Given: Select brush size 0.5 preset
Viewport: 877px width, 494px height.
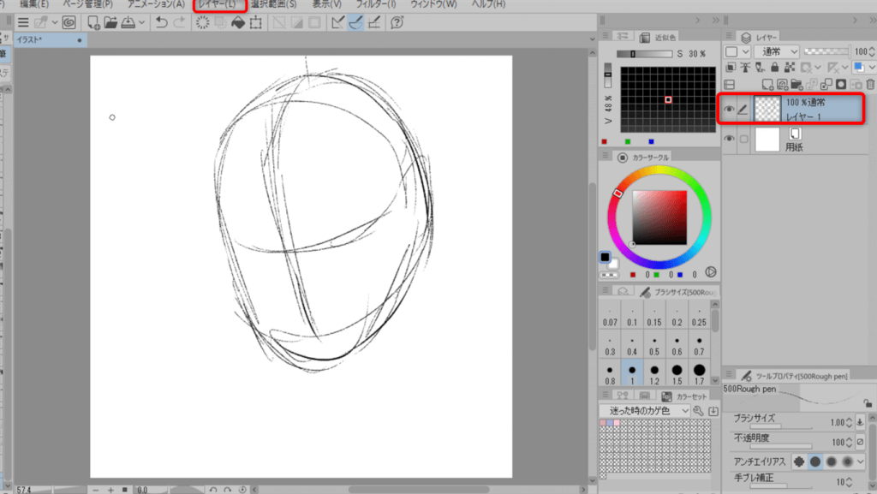Looking at the screenshot, I should click(x=654, y=345).
